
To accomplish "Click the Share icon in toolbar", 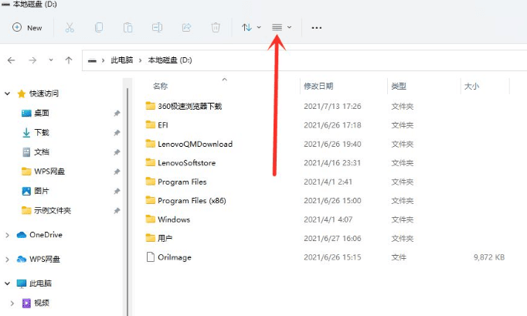I will pos(186,28).
